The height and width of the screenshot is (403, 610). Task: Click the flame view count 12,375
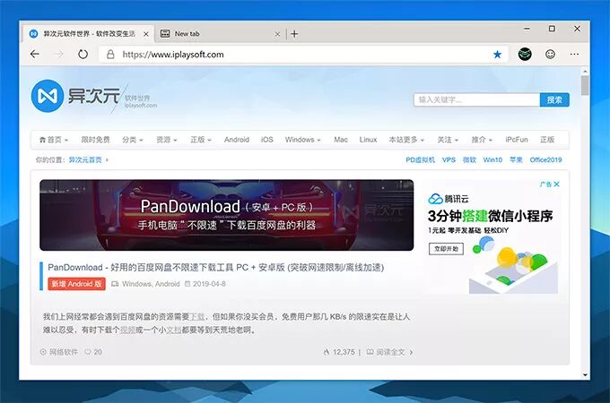339,352
